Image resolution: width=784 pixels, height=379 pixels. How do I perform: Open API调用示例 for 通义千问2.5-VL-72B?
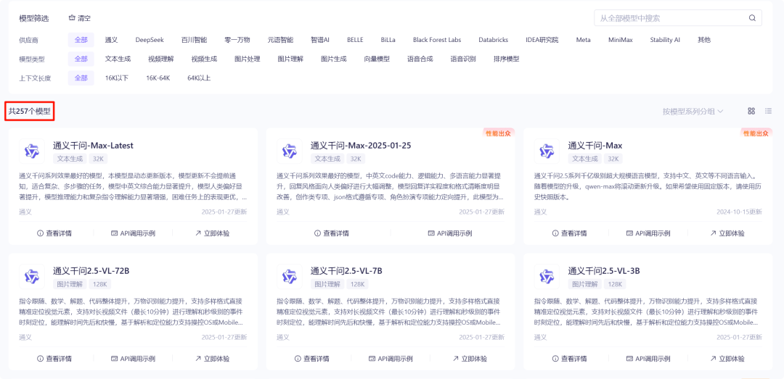[x=133, y=359]
